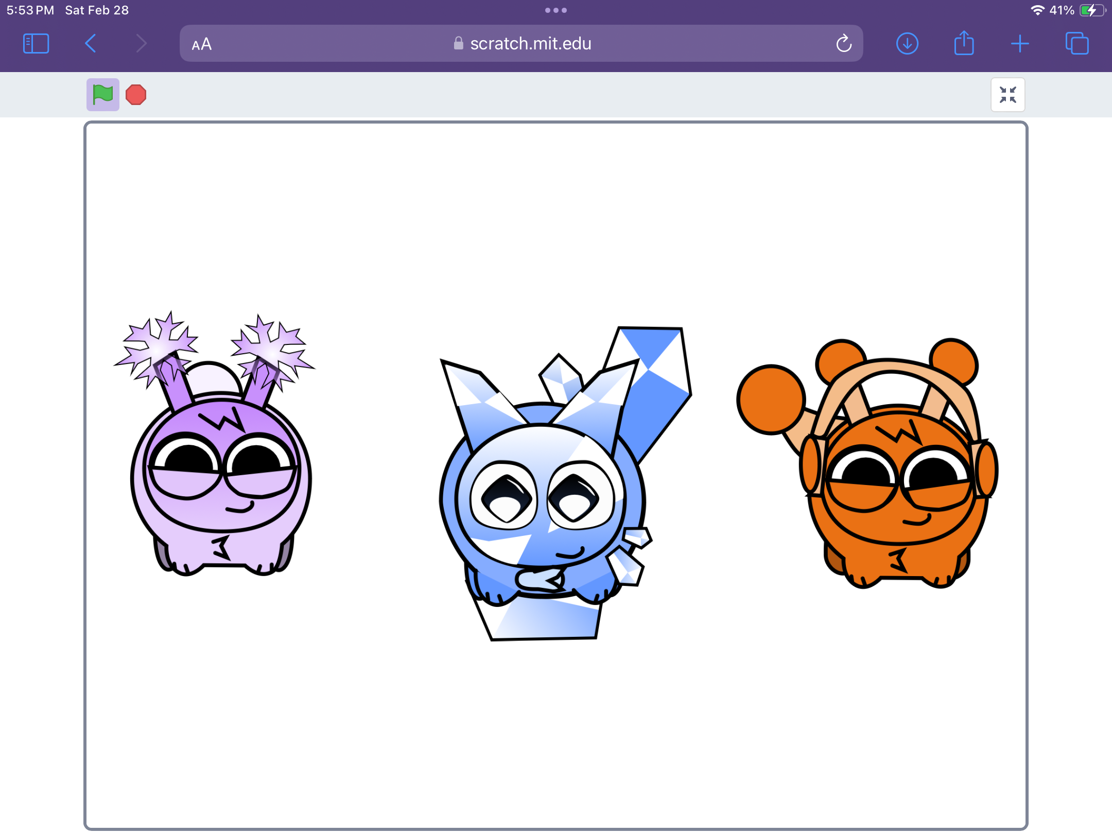This screenshot has width=1112, height=834.
Task: Open the AA reader view menu
Action: coord(202,44)
